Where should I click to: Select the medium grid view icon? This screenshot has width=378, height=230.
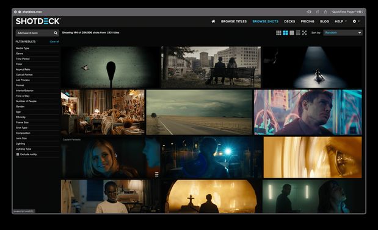point(285,33)
